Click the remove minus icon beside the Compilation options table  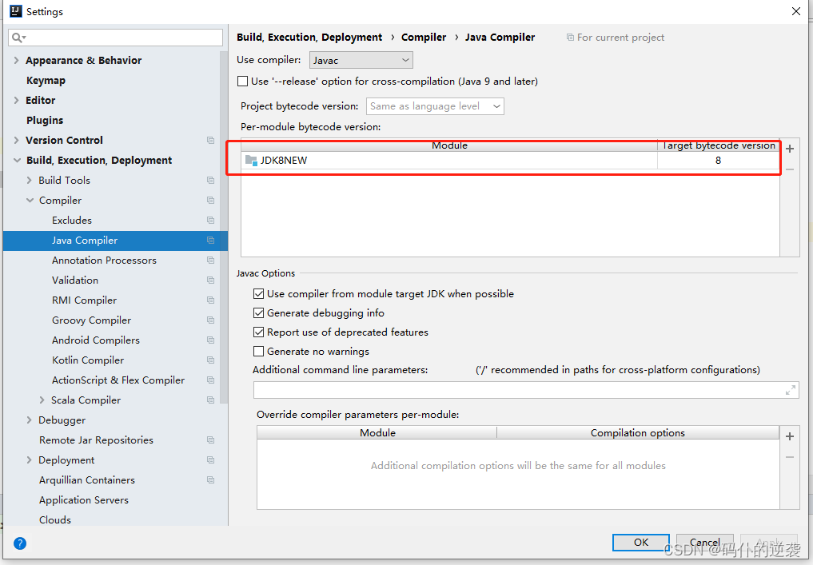click(x=790, y=457)
